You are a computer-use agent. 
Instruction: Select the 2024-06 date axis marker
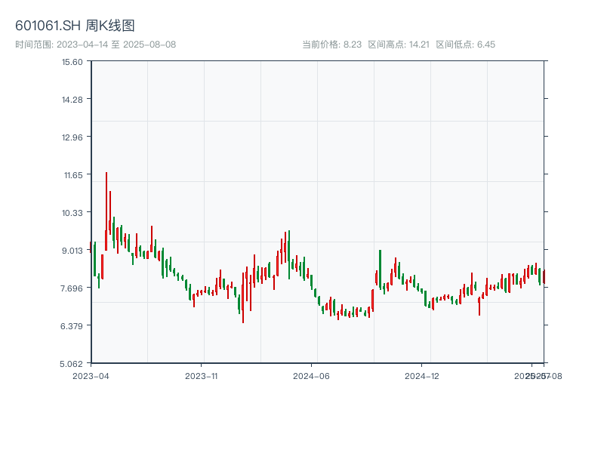(x=312, y=375)
